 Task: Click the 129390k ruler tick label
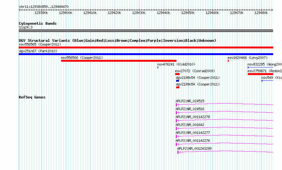tap(41, 13)
